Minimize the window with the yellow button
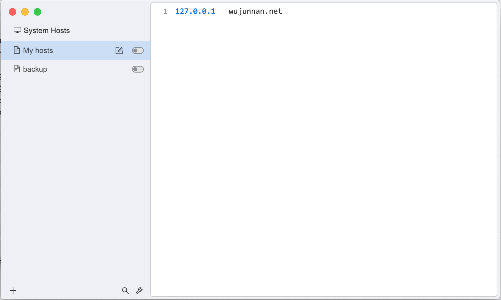501x300 pixels. pyautogui.click(x=25, y=12)
